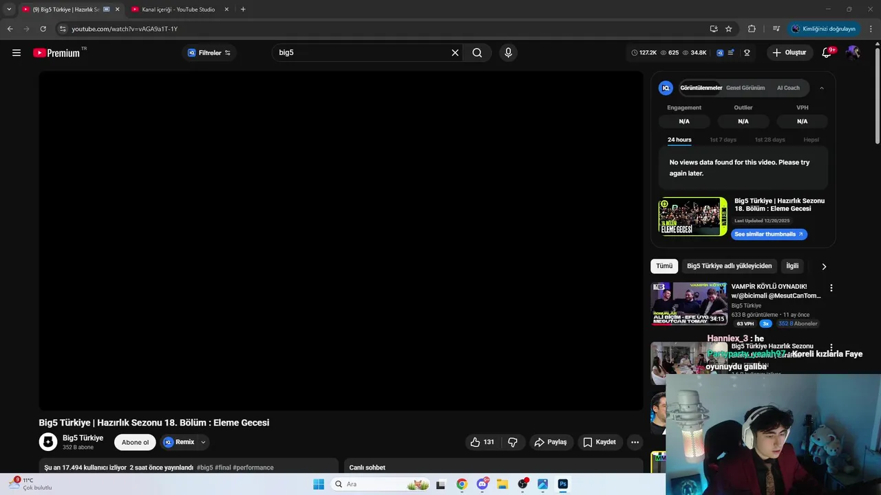The width and height of the screenshot is (881, 495).
Task: Clear the search box with the X
Action: [455, 53]
